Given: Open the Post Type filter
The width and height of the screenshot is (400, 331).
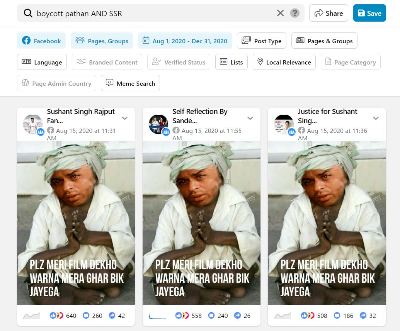Looking at the screenshot, I should [x=262, y=41].
